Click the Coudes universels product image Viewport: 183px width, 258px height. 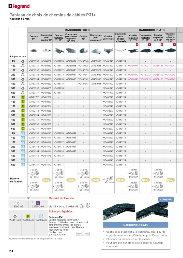pos(108,50)
